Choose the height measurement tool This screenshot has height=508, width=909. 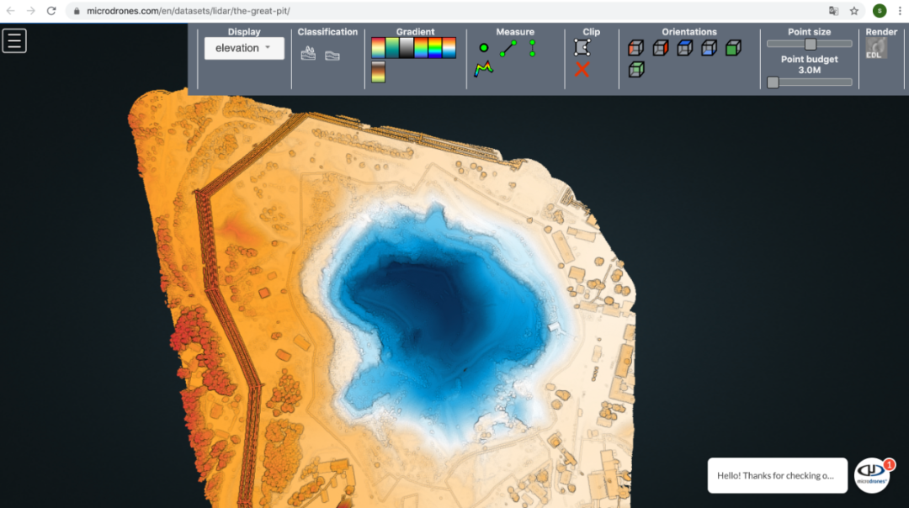533,48
